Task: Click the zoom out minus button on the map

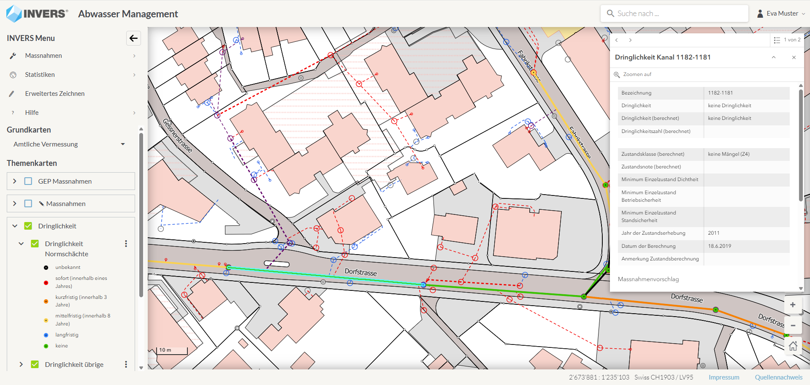Action: pos(793,325)
